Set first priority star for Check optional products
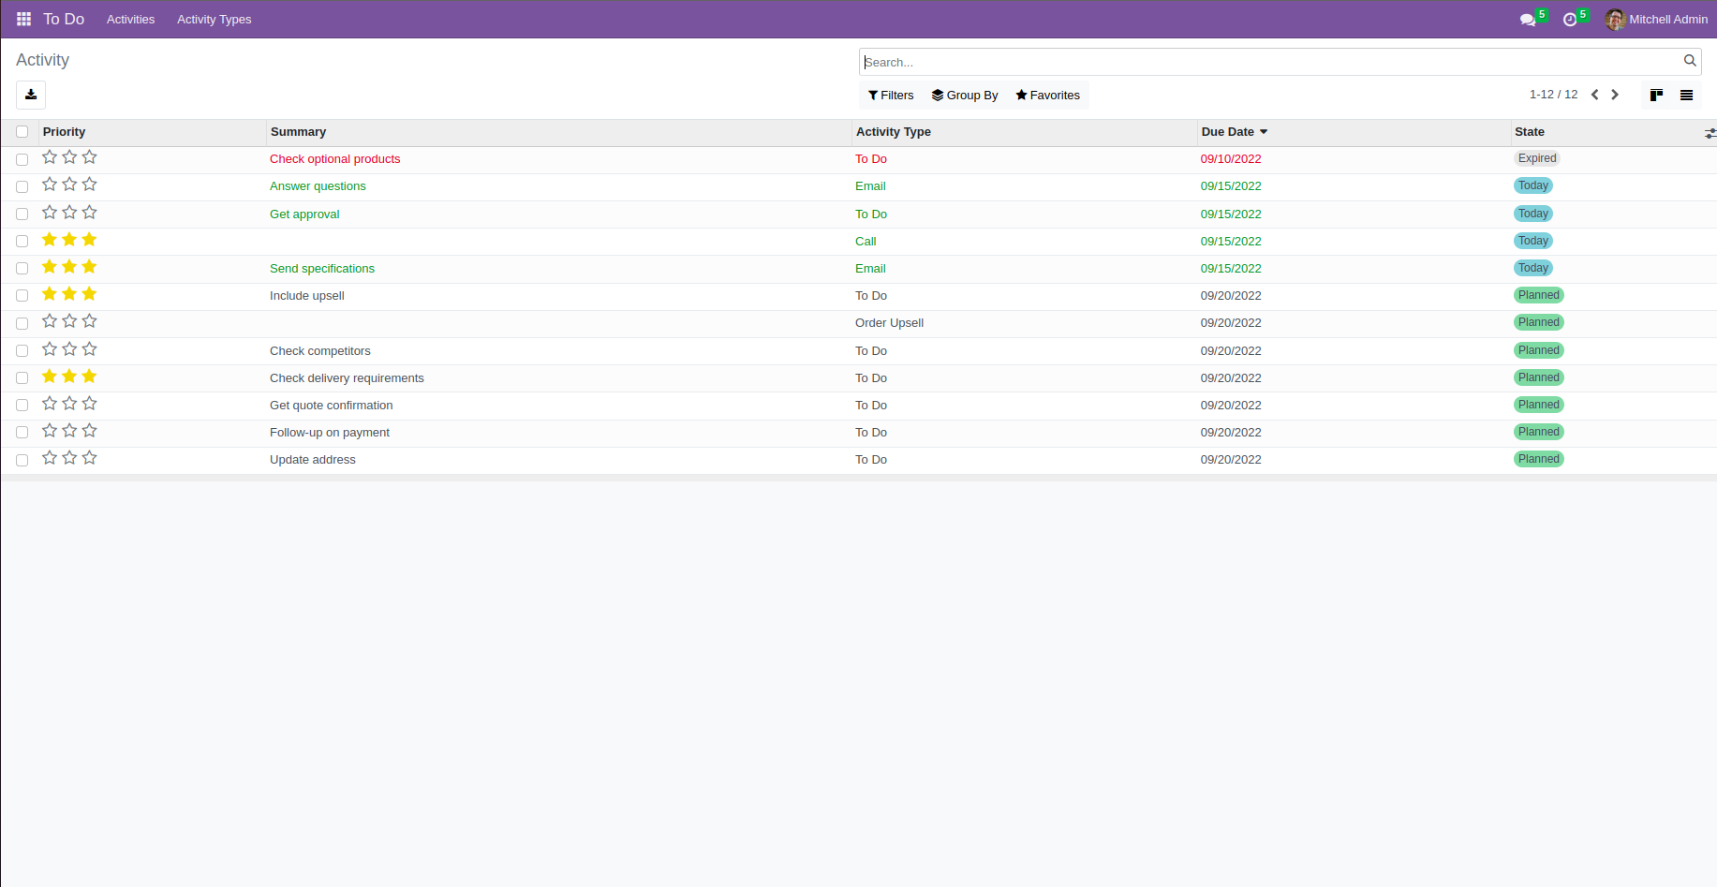Image resolution: width=1717 pixels, height=887 pixels. point(50,157)
